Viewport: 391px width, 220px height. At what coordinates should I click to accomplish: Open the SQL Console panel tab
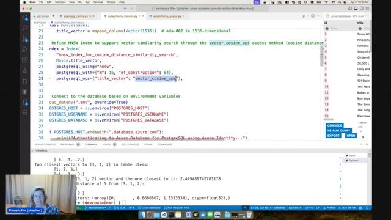(130, 145)
